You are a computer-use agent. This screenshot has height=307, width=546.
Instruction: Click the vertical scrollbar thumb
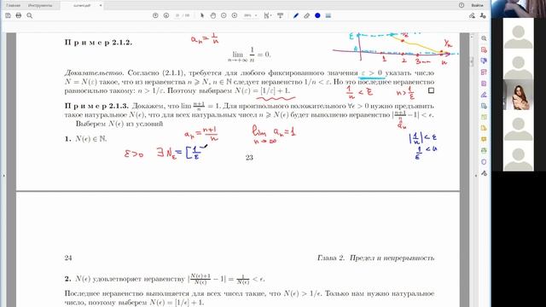[472, 61]
